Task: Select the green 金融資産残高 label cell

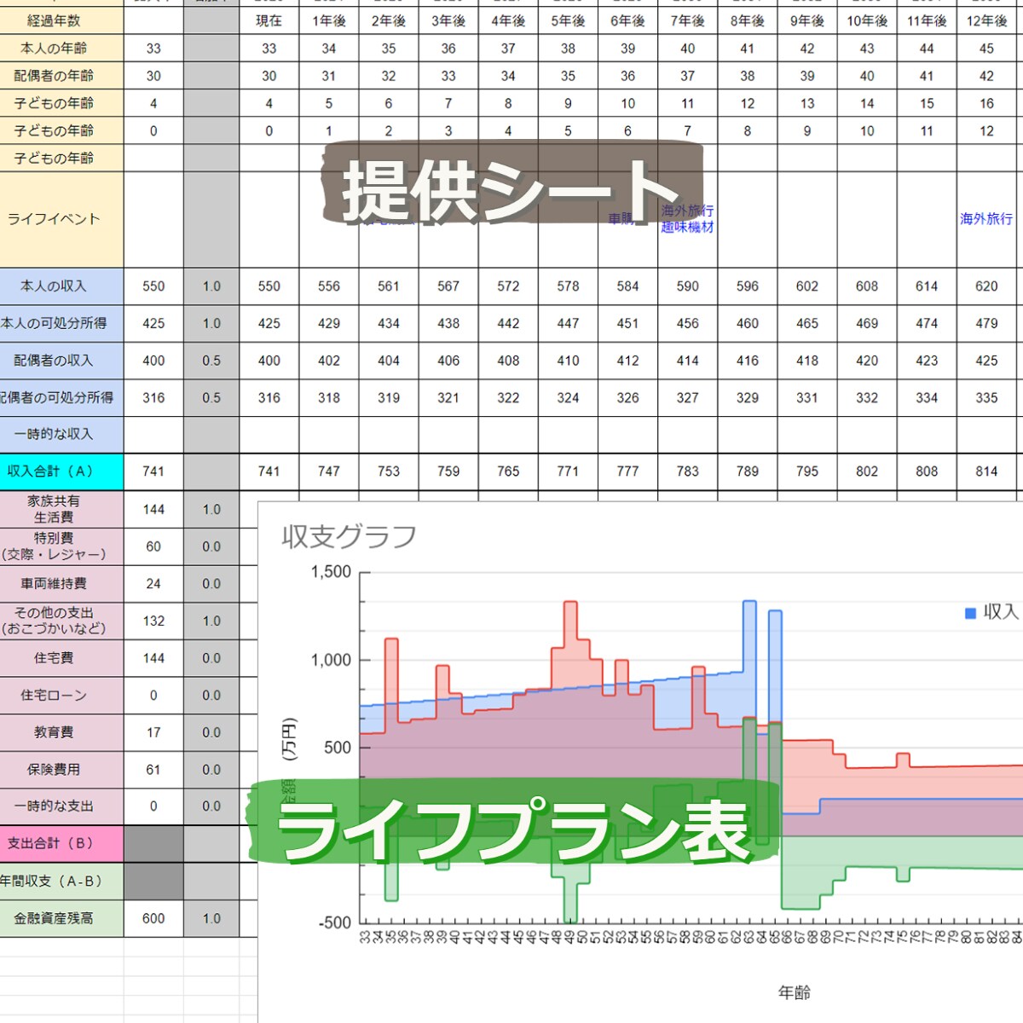Action: [61, 919]
